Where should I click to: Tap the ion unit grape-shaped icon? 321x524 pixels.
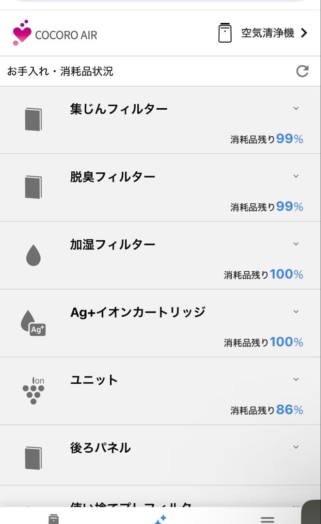pyautogui.click(x=33, y=391)
